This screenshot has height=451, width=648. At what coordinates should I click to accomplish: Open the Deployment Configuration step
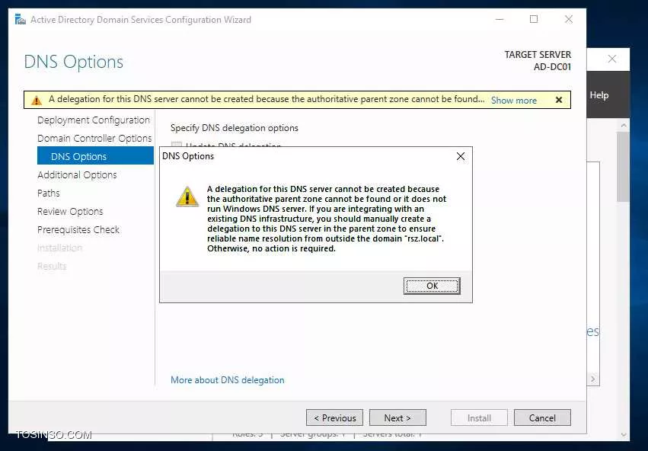tap(94, 120)
